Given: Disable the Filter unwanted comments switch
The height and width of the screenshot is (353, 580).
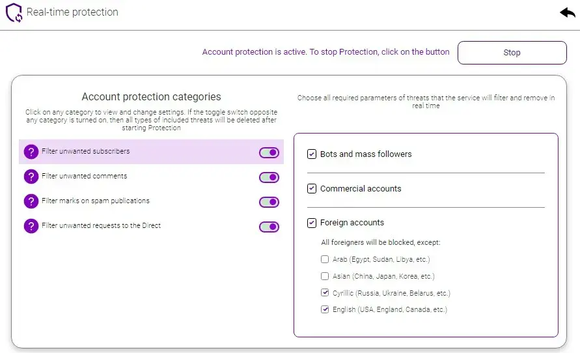Looking at the screenshot, I should coord(269,177).
